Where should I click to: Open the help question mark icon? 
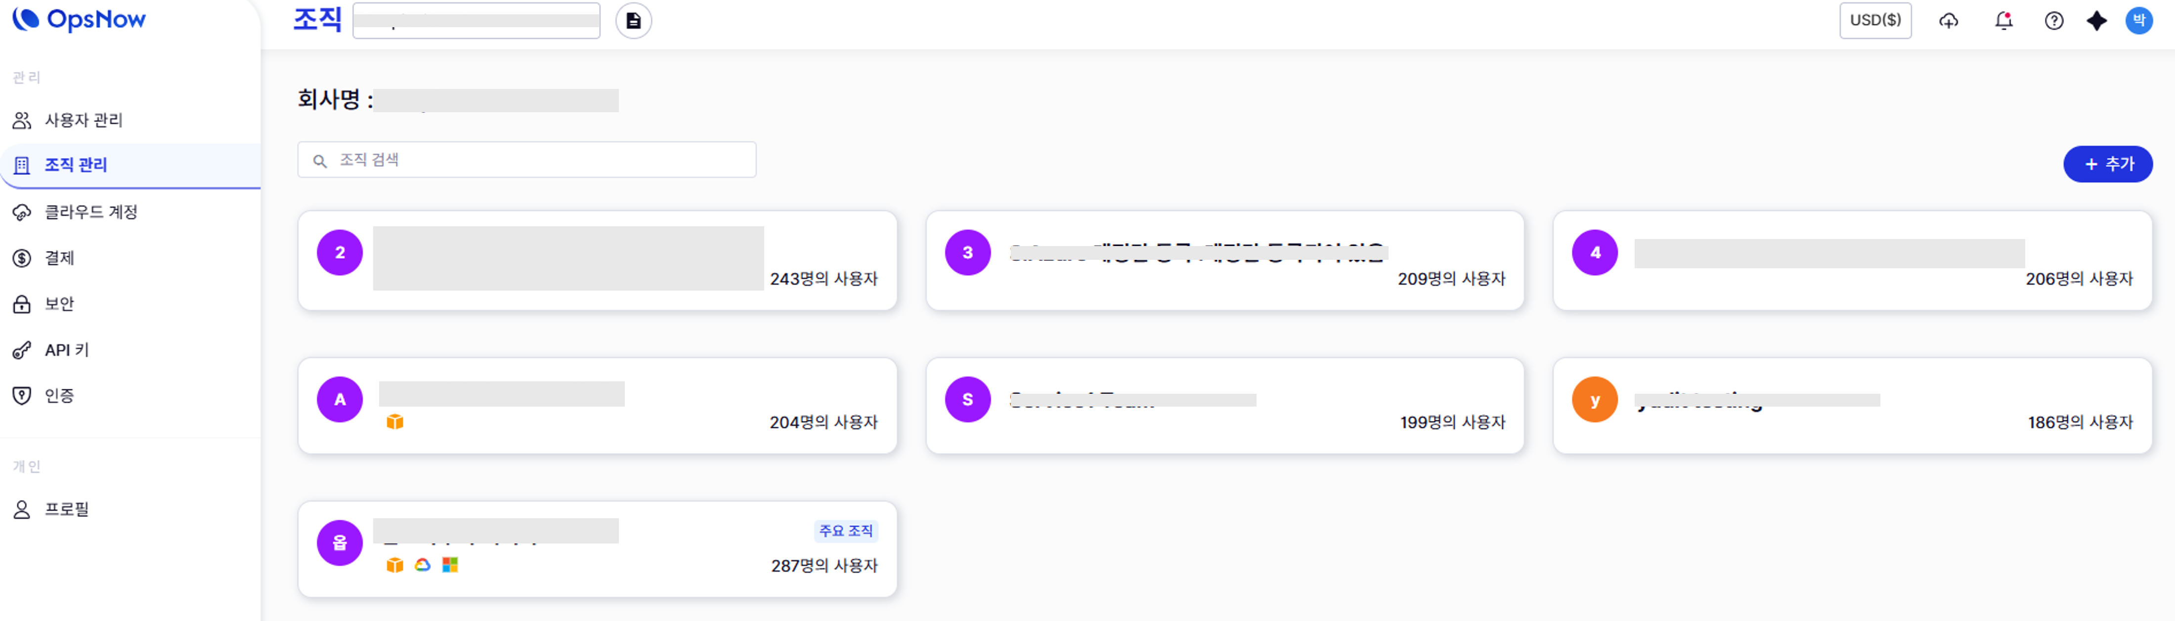point(2053,21)
